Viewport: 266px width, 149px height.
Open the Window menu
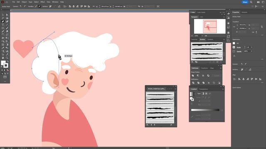[x=55, y=2]
